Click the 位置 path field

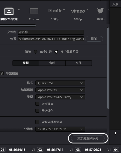coord(51,39)
